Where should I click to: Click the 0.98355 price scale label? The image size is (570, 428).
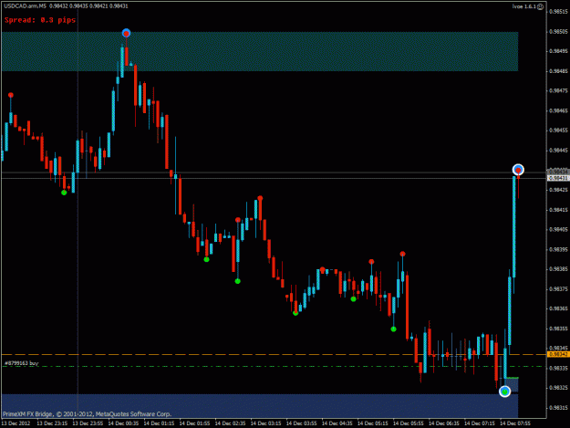point(559,329)
